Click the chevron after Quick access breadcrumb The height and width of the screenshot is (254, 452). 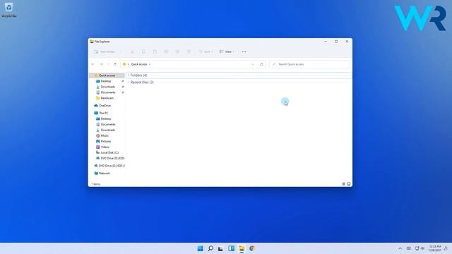pyautogui.click(x=150, y=64)
